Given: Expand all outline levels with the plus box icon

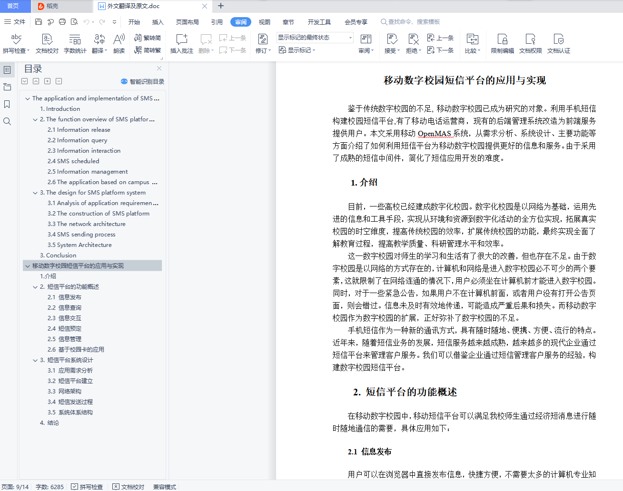Looking at the screenshot, I should click(47, 81).
